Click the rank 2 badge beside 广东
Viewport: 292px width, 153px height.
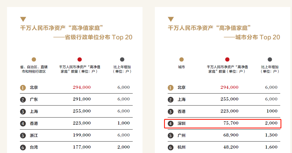[23, 100]
